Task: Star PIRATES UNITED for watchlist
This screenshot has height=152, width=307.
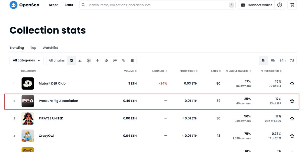Action: pyautogui.click(x=292, y=118)
